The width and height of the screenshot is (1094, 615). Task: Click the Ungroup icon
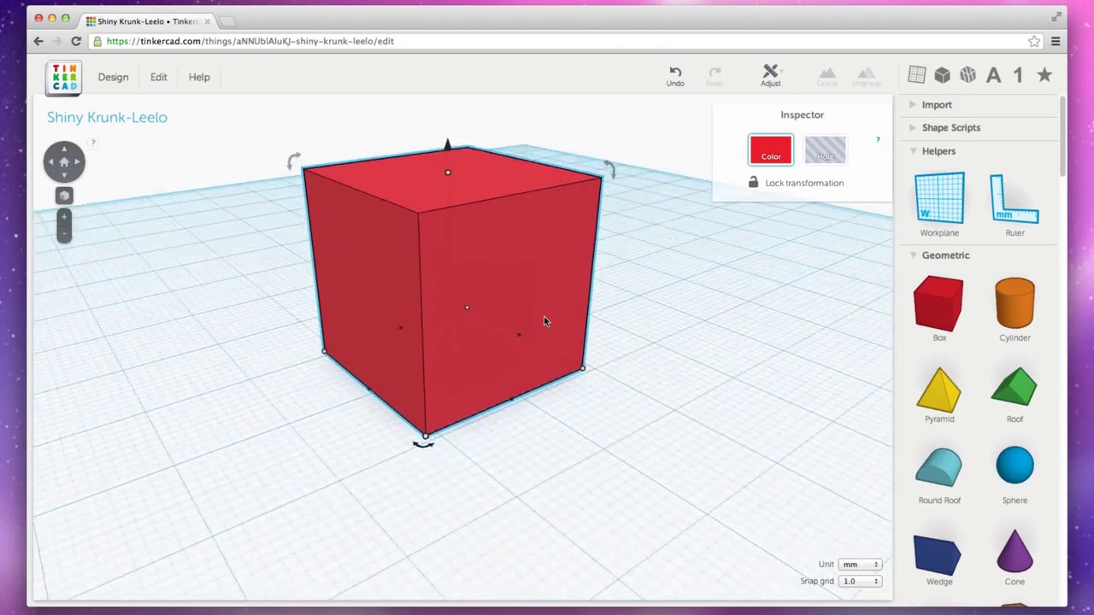[866, 76]
